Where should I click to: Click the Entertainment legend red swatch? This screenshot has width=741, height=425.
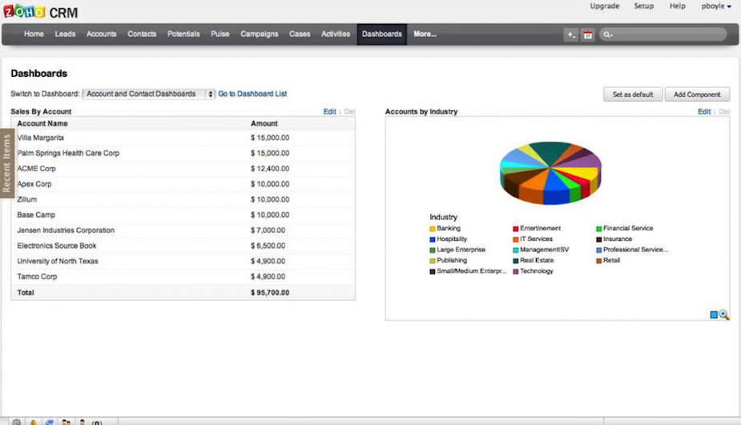click(x=516, y=229)
